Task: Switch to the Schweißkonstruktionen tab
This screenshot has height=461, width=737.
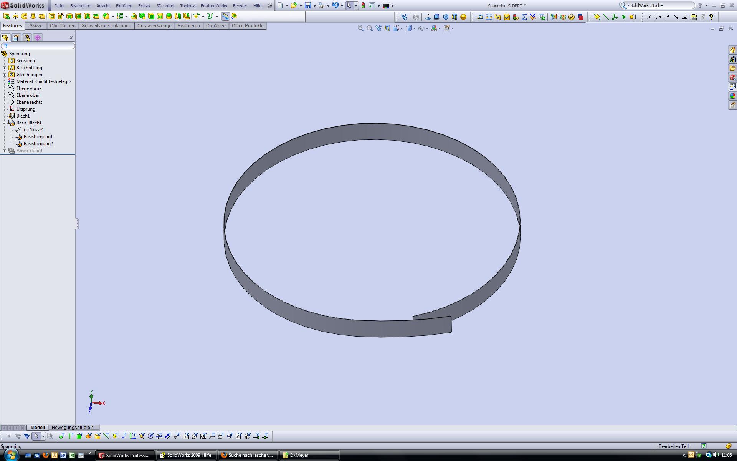Action: 106,26
